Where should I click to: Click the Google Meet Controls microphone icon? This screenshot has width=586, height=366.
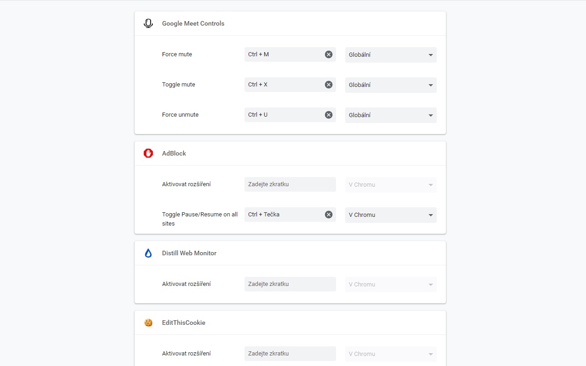point(148,23)
